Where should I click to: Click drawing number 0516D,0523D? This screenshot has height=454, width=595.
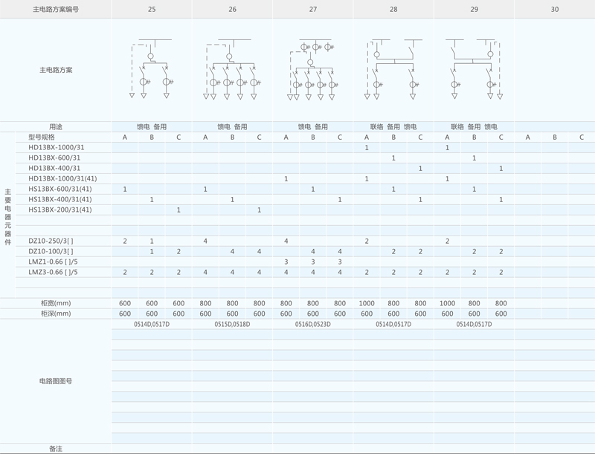pos(313,325)
